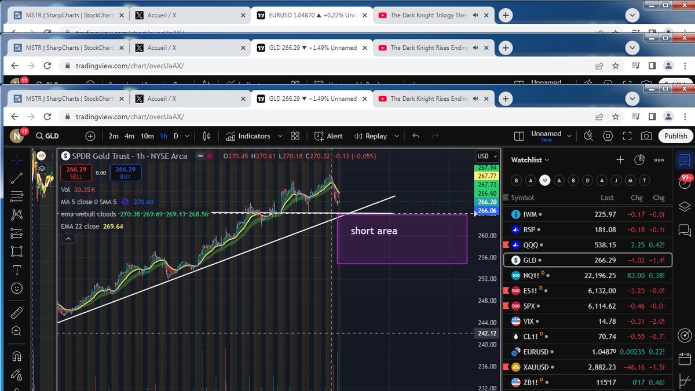695x391 pixels.
Task: Click the Publish button
Action: pyautogui.click(x=675, y=136)
